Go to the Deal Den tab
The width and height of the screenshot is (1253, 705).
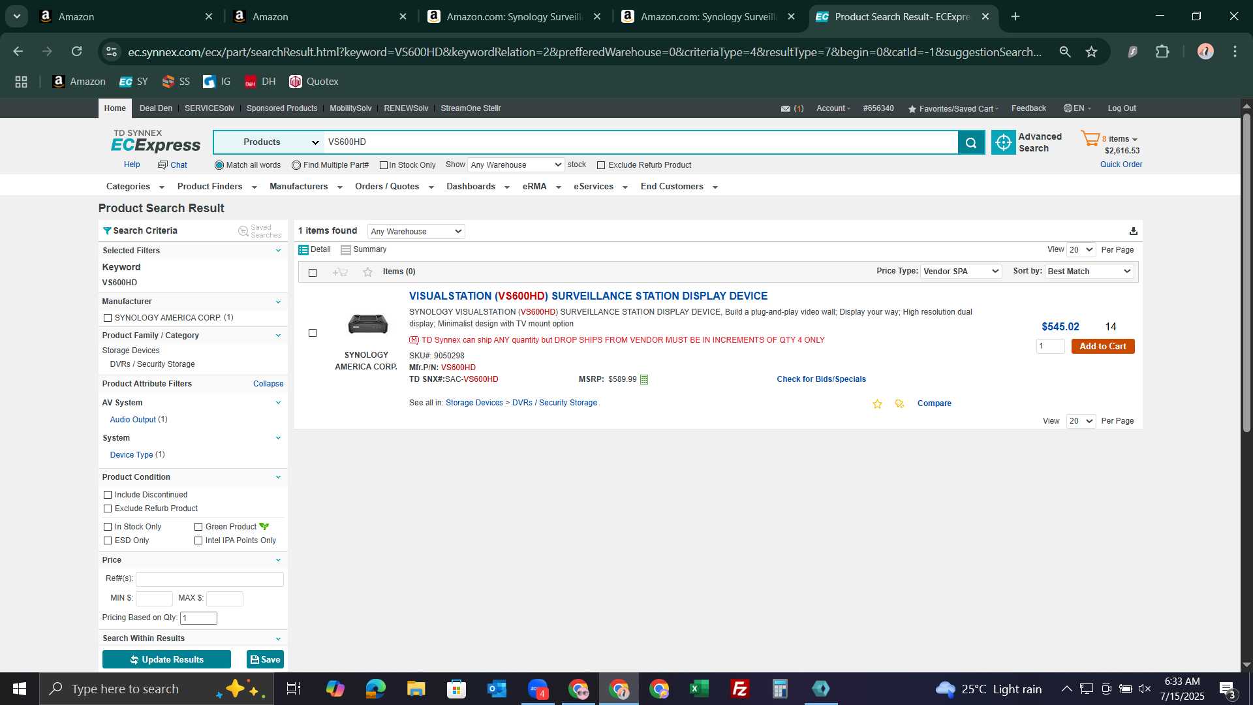coord(156,108)
